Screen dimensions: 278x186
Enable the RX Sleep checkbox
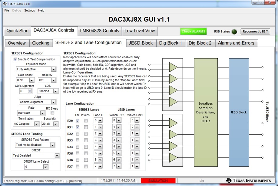pos(52,113)
